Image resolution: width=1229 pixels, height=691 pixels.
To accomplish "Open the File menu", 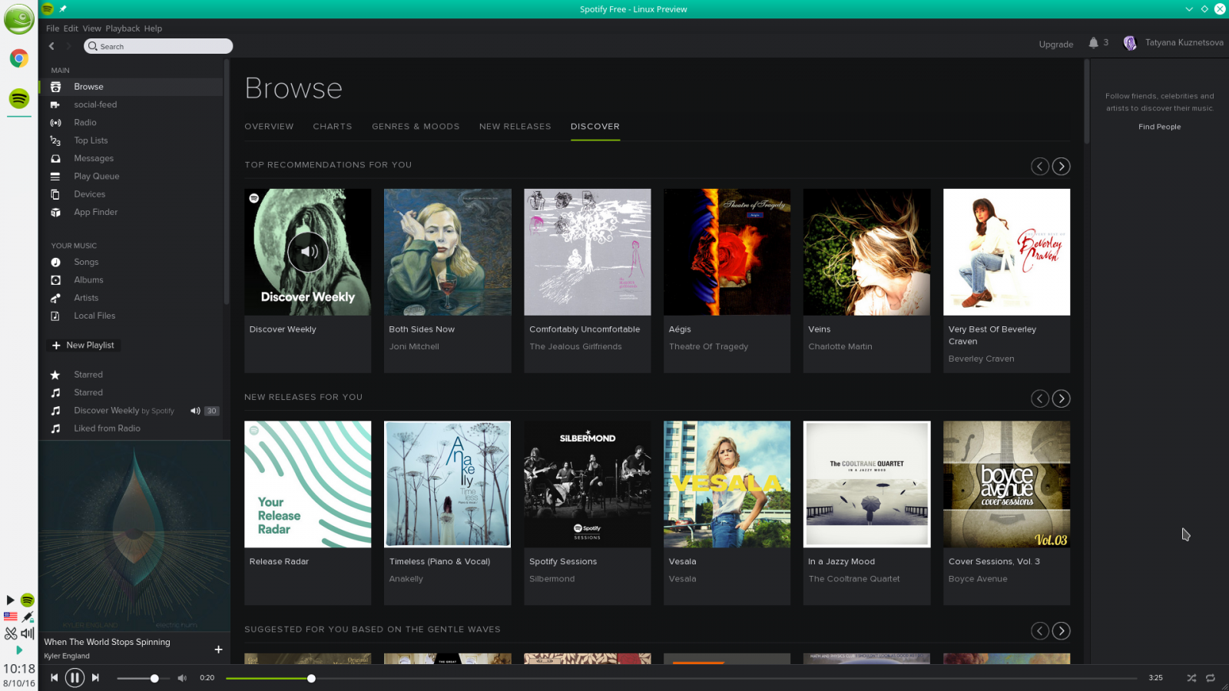I will point(52,28).
